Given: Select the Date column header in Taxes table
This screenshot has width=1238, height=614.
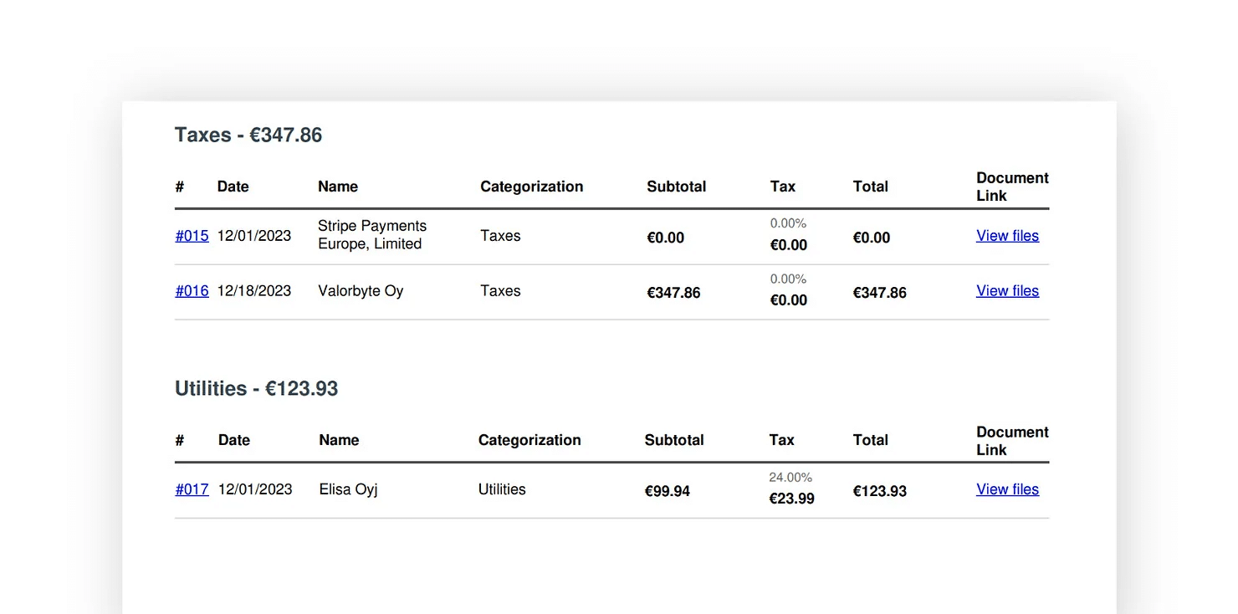Looking at the screenshot, I should click(233, 187).
